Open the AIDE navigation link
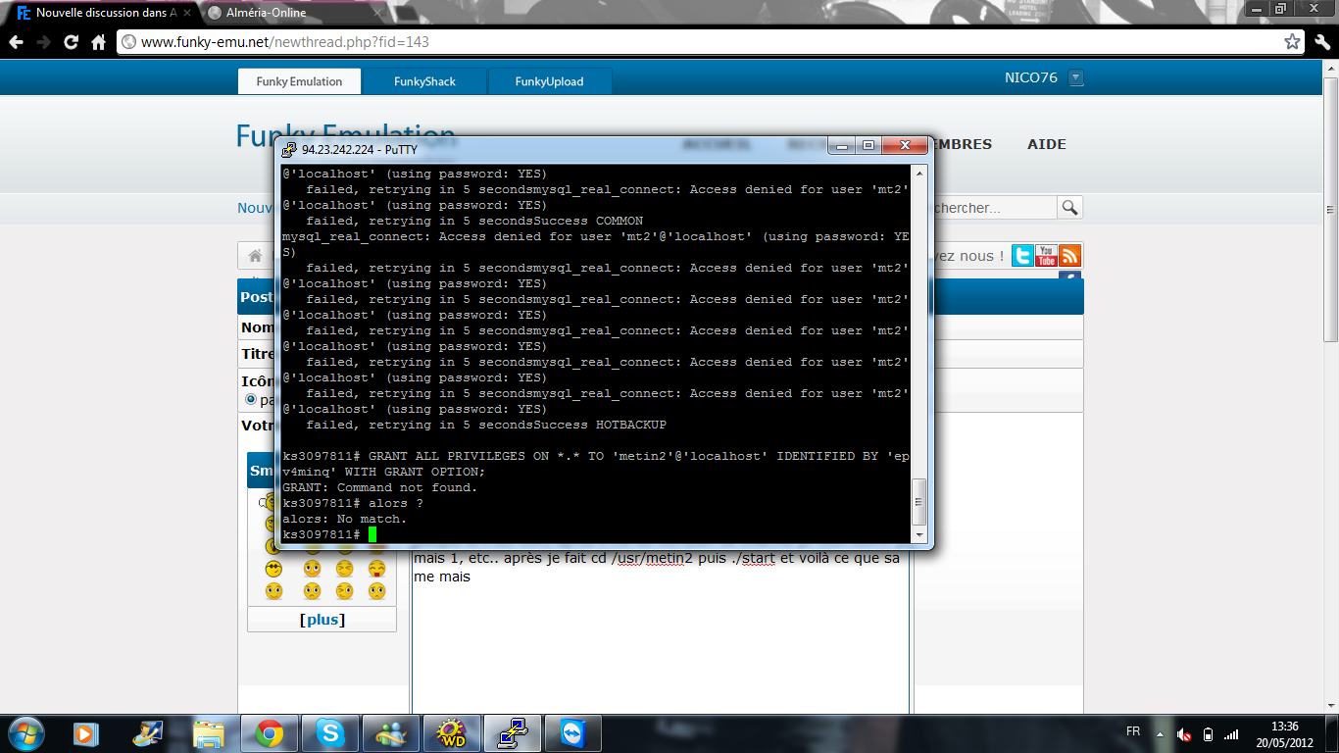The height and width of the screenshot is (753, 1339). tap(1046, 144)
